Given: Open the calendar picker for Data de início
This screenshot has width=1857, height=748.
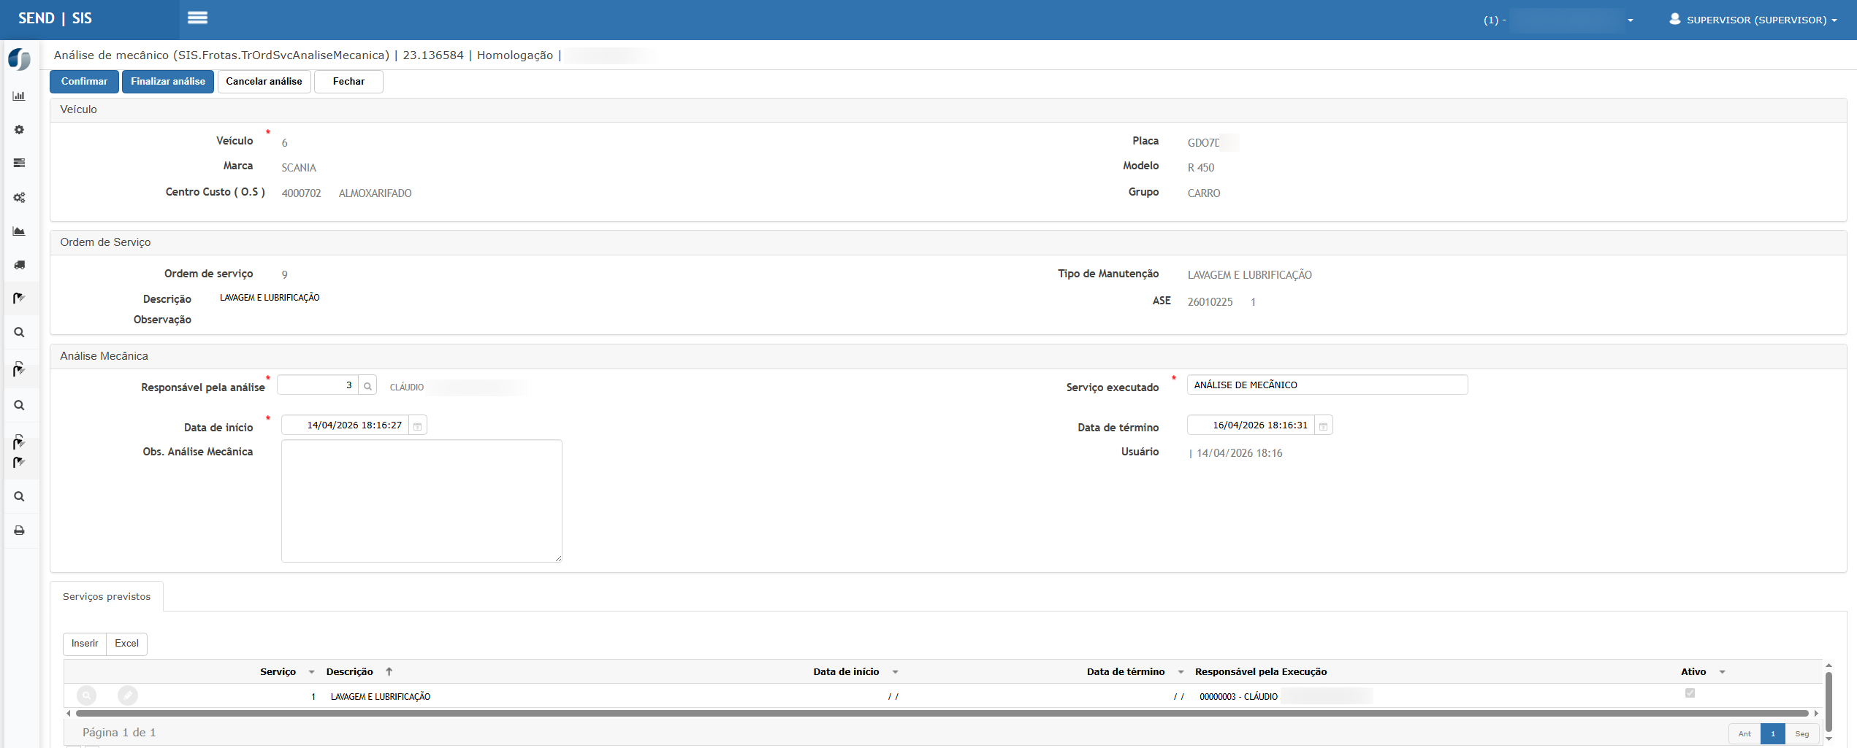Looking at the screenshot, I should click(x=417, y=426).
